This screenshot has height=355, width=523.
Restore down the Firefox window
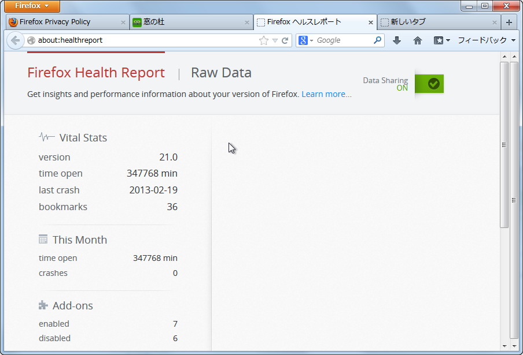(x=485, y=6)
